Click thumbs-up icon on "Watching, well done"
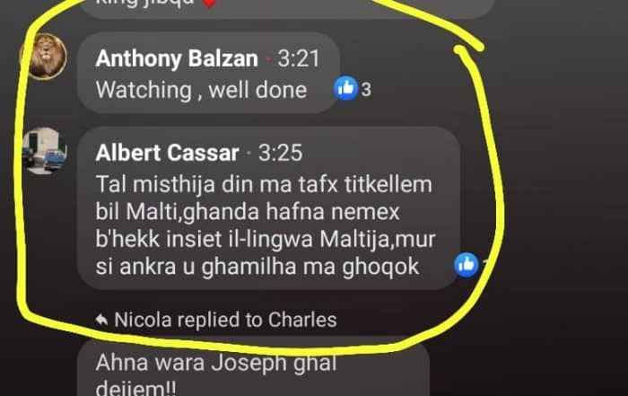This screenshot has height=396, width=628. (345, 88)
